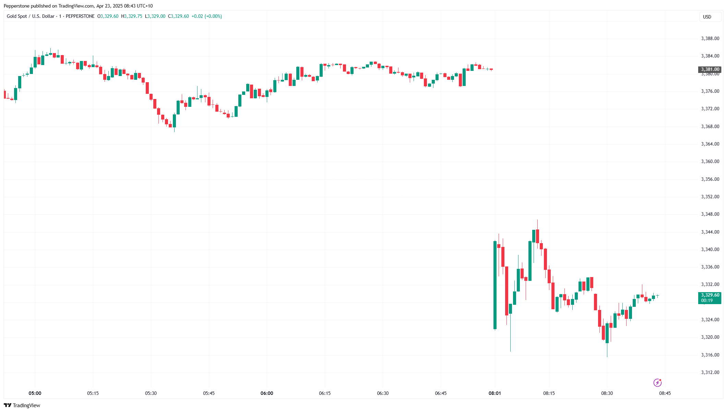Click the 3,348.00 price axis label
The image size is (727, 412).
pyautogui.click(x=710, y=214)
